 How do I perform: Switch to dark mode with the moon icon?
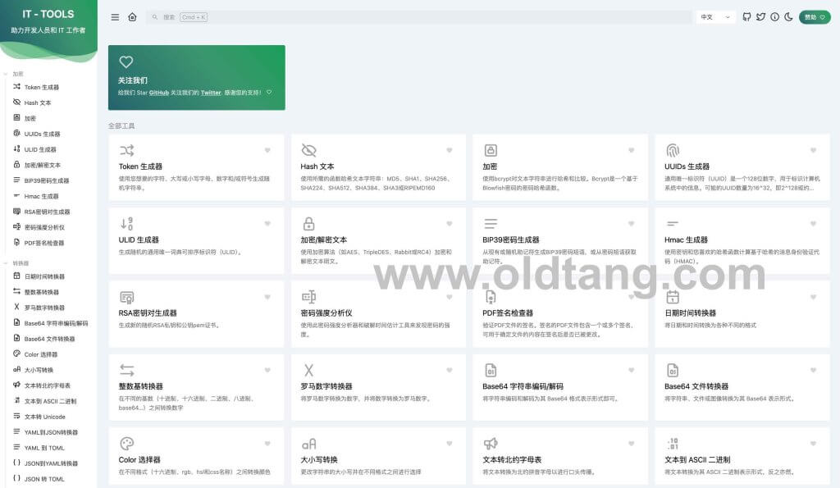(788, 17)
